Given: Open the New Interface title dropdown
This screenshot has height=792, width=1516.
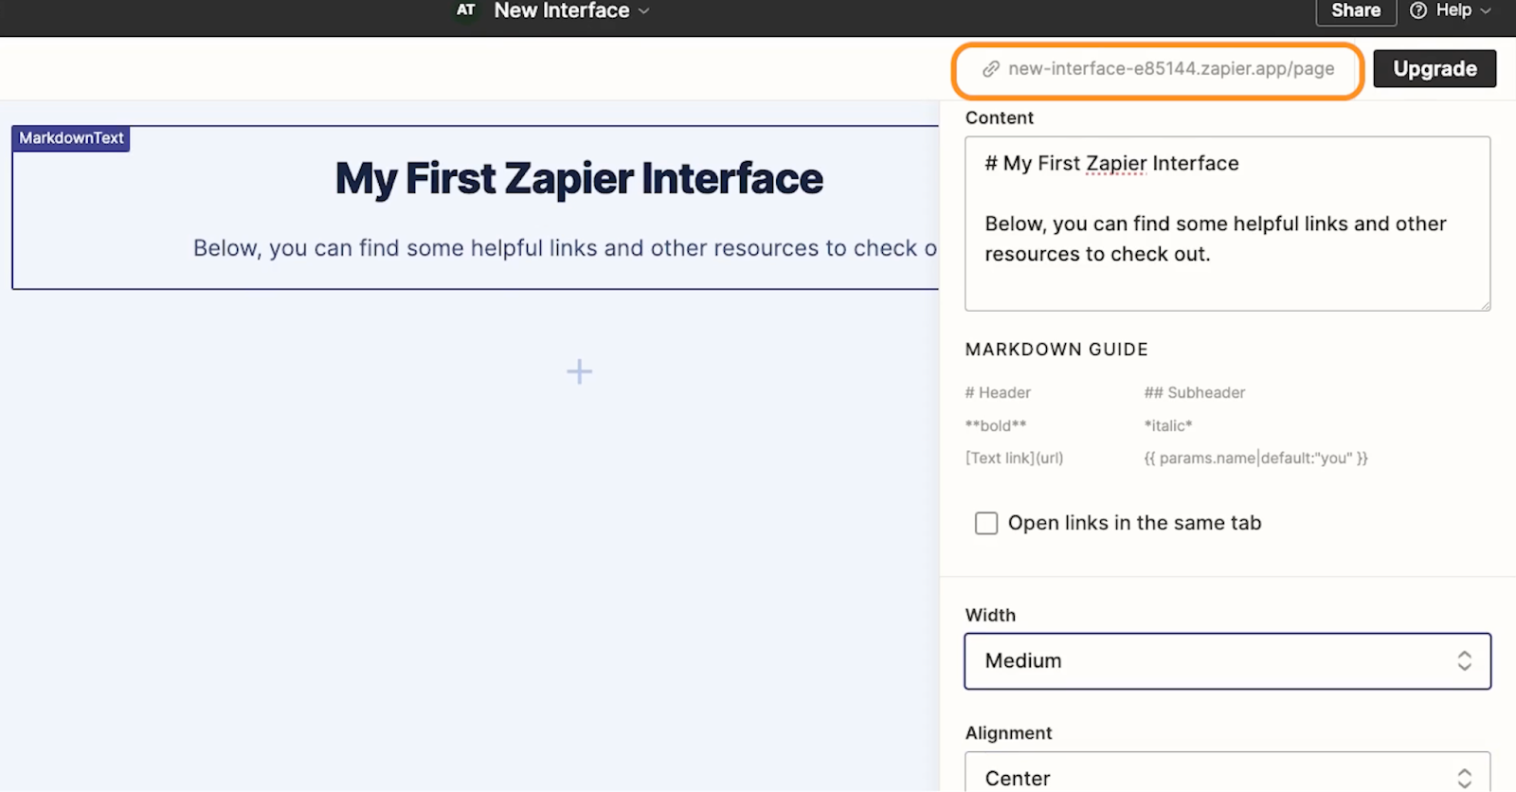Looking at the screenshot, I should click(x=571, y=10).
